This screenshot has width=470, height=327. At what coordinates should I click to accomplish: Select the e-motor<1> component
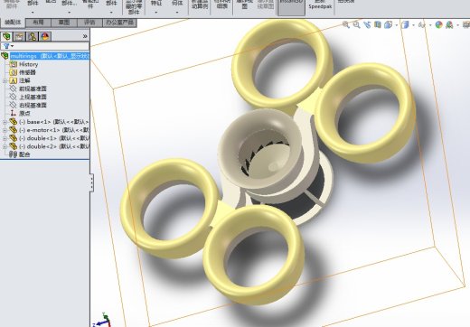(x=49, y=130)
